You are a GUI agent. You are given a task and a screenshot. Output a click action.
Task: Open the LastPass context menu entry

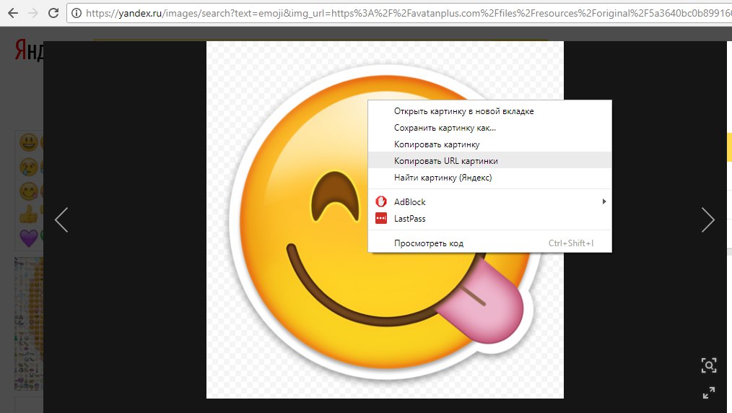(489, 218)
